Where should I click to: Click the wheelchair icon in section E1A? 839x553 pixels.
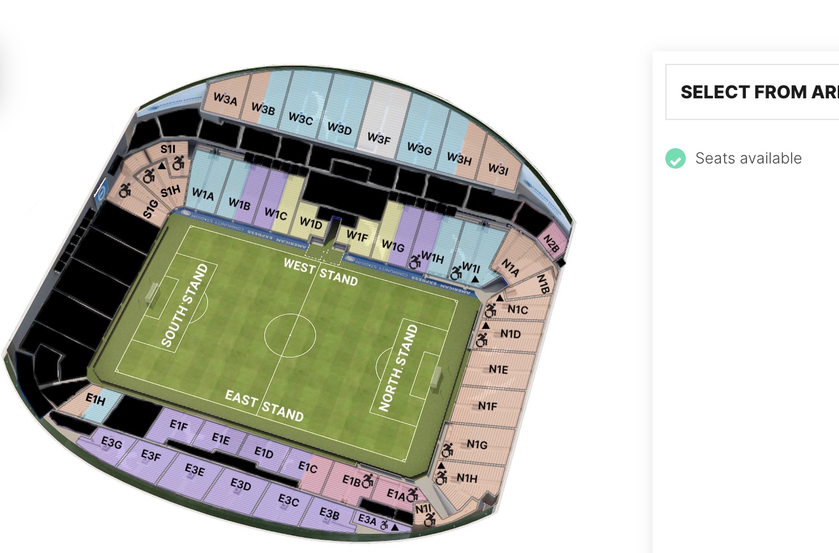pos(412,494)
